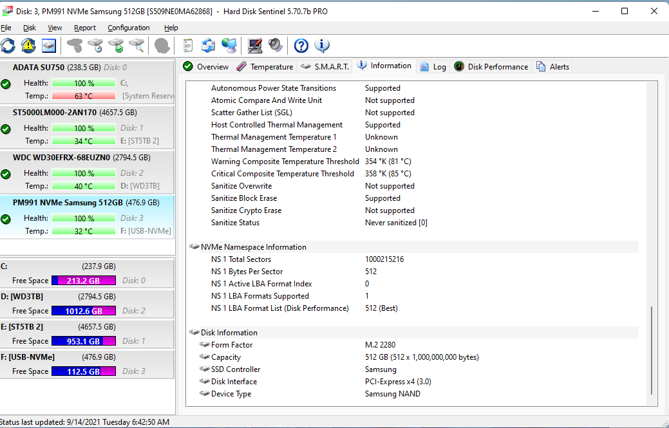Click the globe and monitor network icon
This screenshot has height=428, width=669.
click(229, 46)
